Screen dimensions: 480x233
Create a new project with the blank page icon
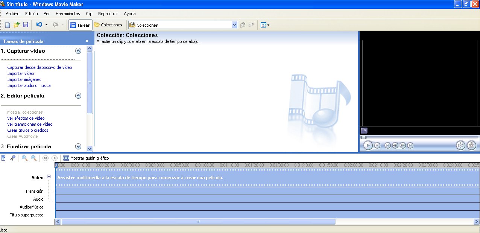point(8,25)
